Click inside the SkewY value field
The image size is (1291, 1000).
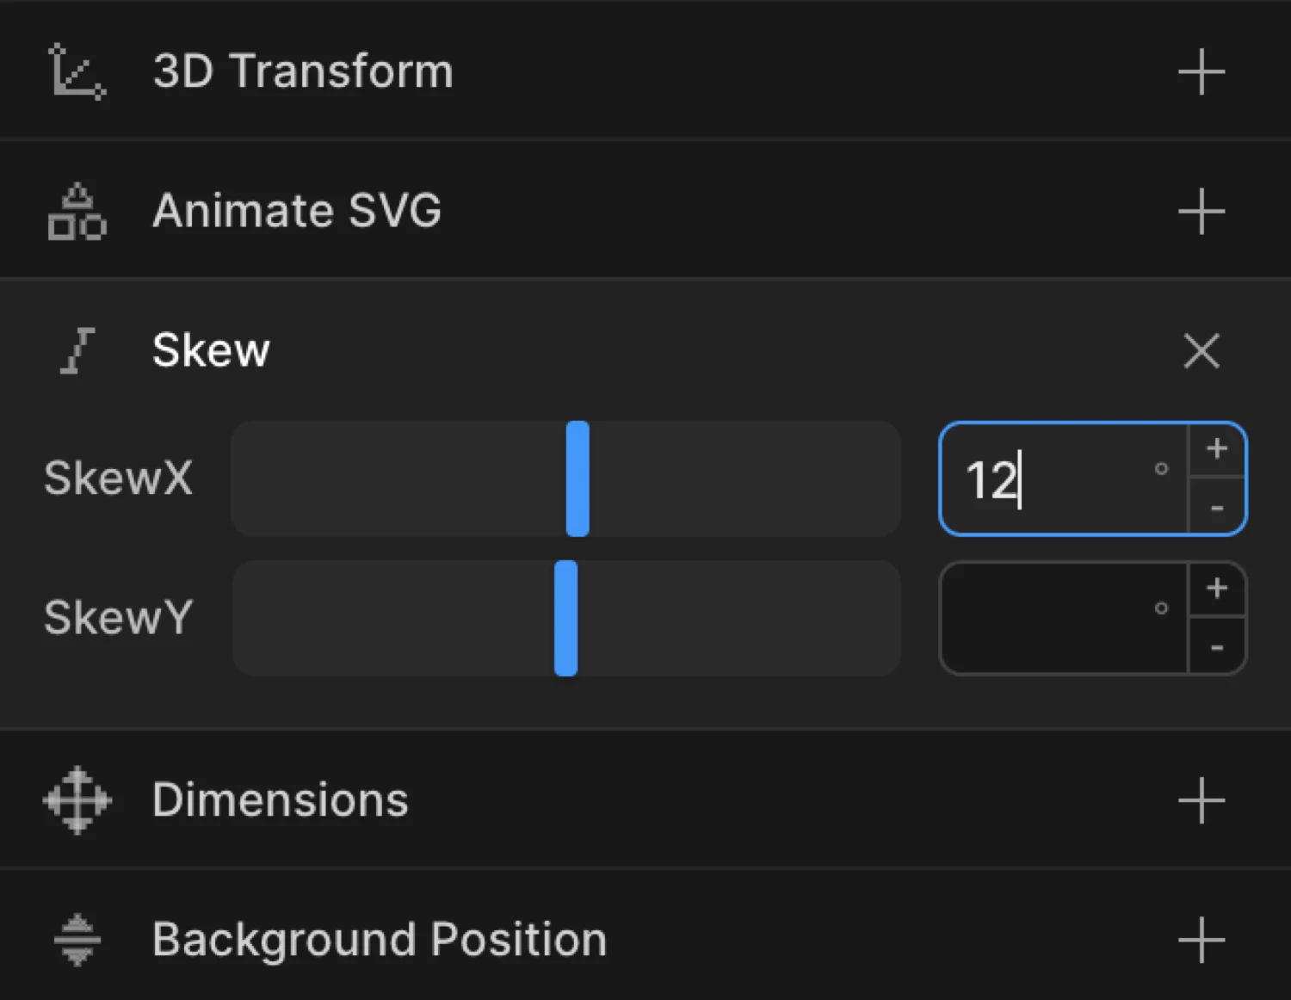click(x=1059, y=618)
